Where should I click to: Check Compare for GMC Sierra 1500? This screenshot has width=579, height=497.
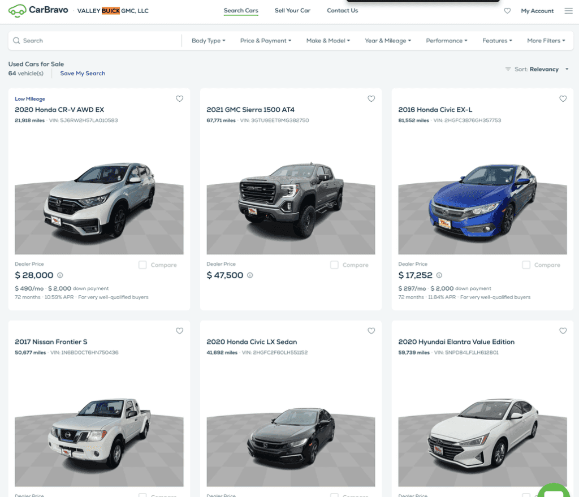(x=334, y=265)
